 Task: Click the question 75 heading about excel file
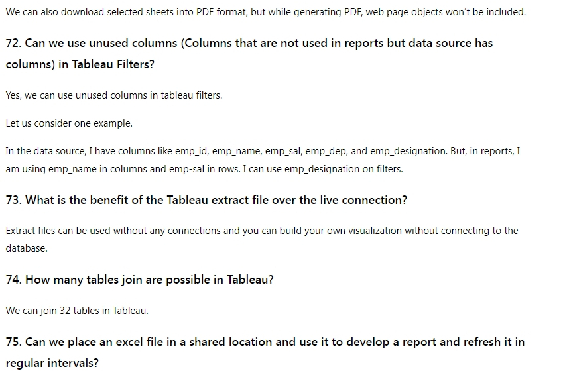click(x=265, y=352)
